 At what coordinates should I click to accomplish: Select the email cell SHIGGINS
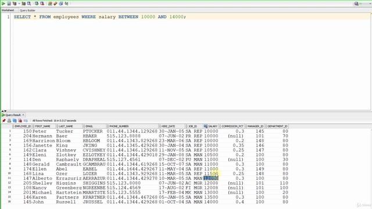pos(94,183)
